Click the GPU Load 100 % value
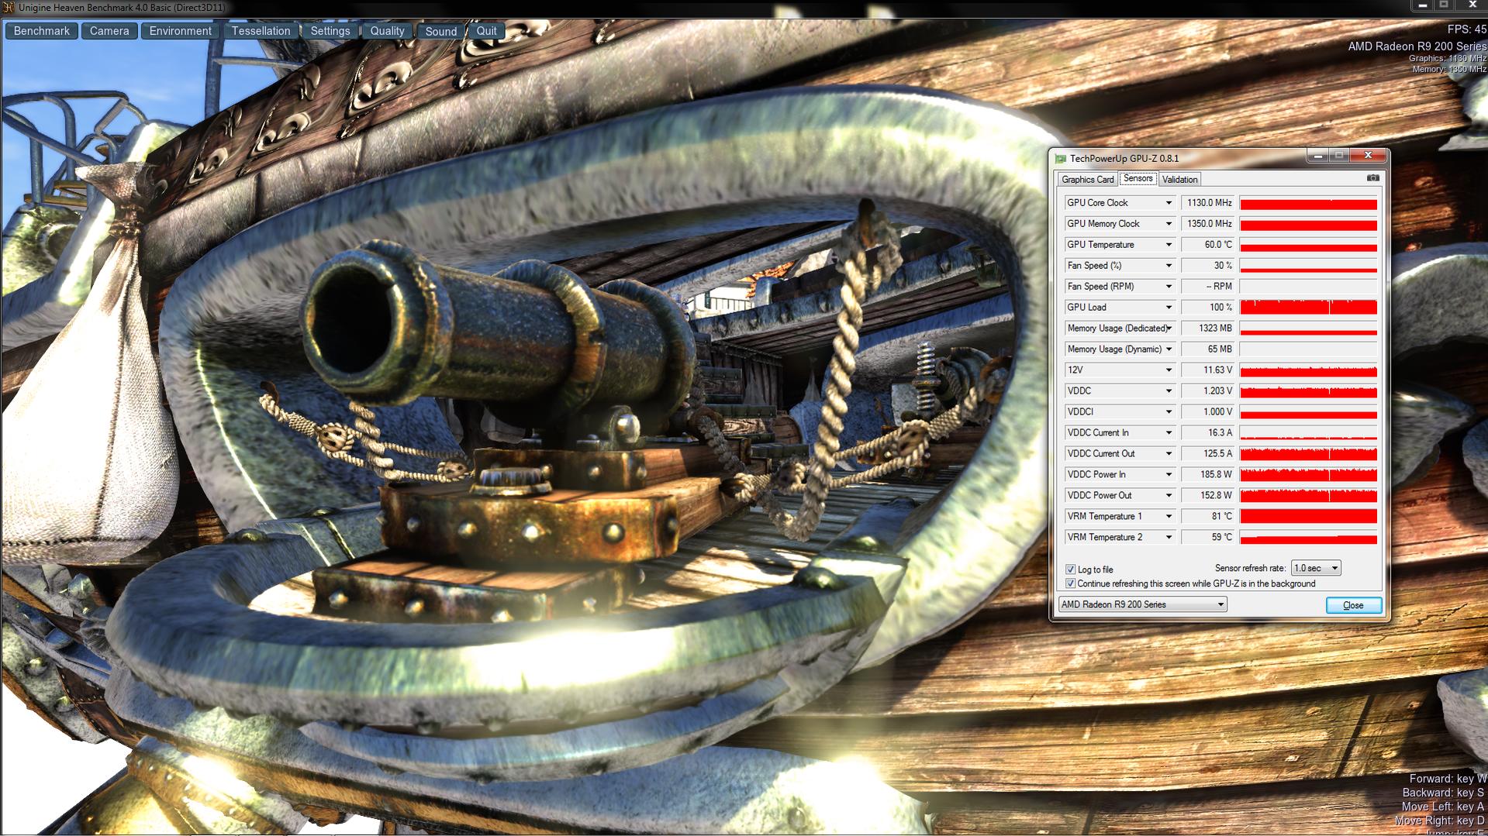Screen dimensions: 1488x836 1208,308
